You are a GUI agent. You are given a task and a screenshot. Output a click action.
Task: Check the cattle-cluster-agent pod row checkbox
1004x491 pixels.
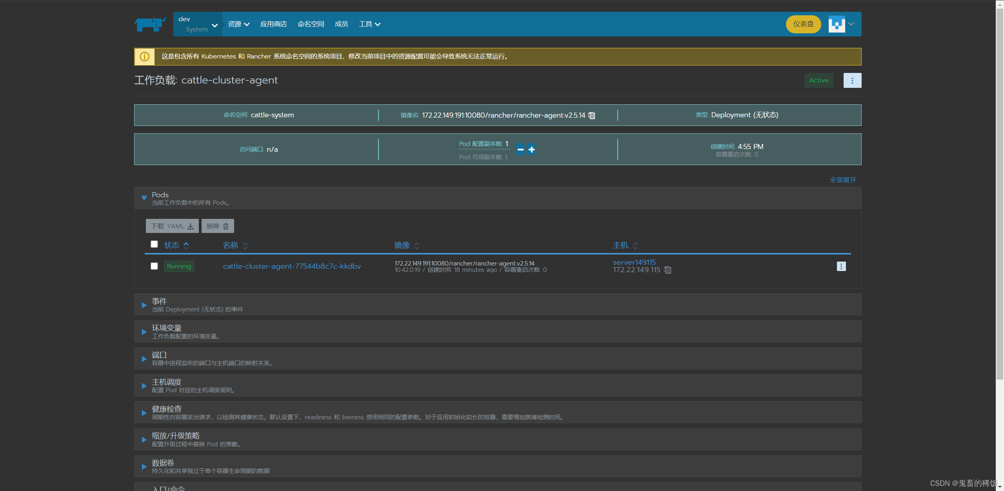tap(154, 266)
